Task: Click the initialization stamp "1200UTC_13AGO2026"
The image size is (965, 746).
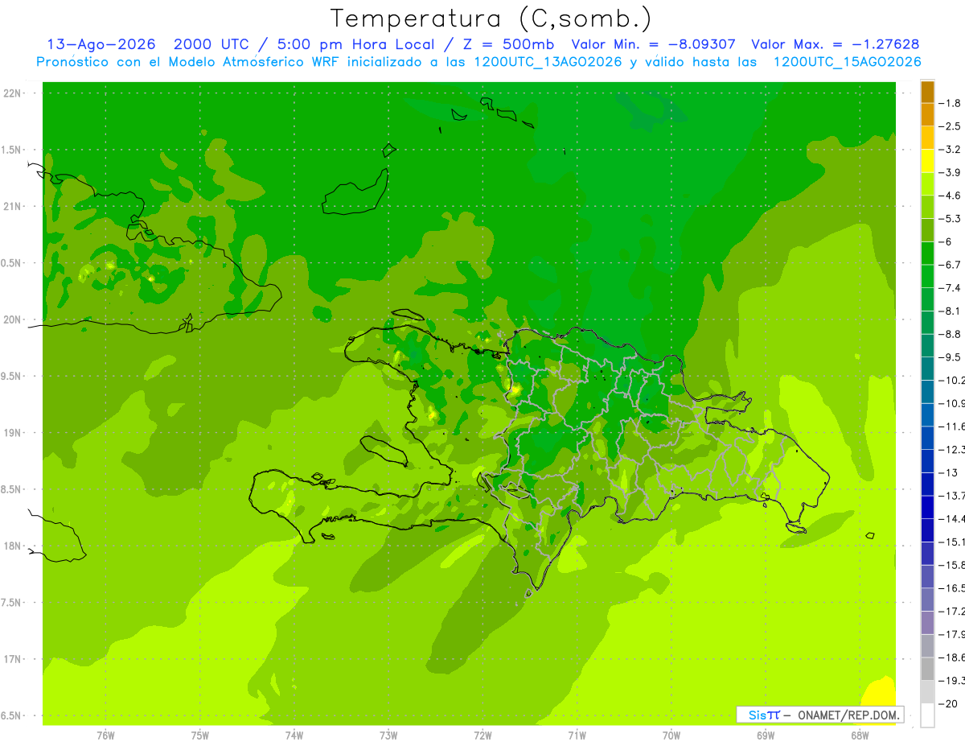Action: click(547, 62)
